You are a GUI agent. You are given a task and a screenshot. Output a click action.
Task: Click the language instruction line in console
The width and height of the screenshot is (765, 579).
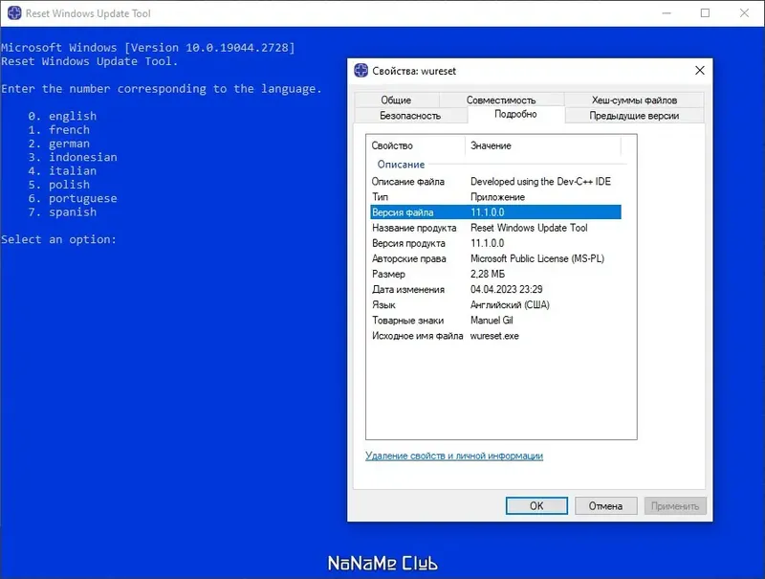point(162,89)
